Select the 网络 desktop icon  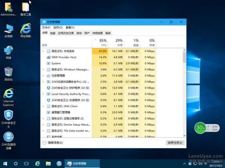tap(9, 53)
